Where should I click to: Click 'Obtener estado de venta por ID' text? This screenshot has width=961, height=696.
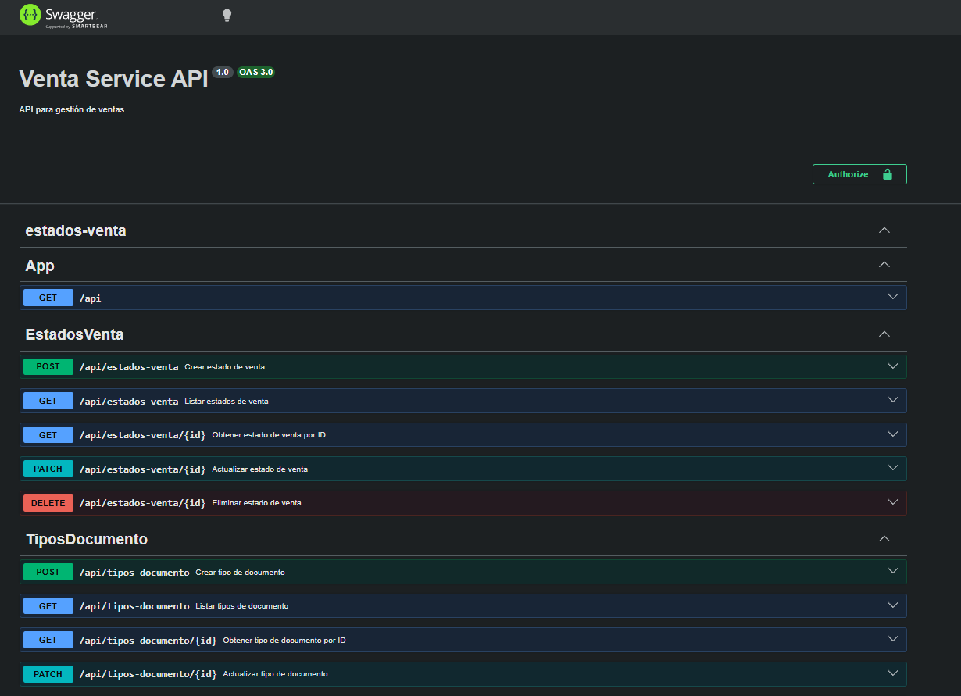point(269,435)
